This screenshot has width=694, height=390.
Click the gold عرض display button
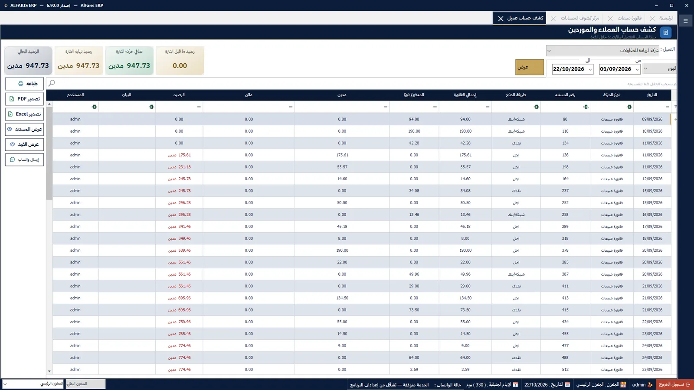(x=530, y=67)
